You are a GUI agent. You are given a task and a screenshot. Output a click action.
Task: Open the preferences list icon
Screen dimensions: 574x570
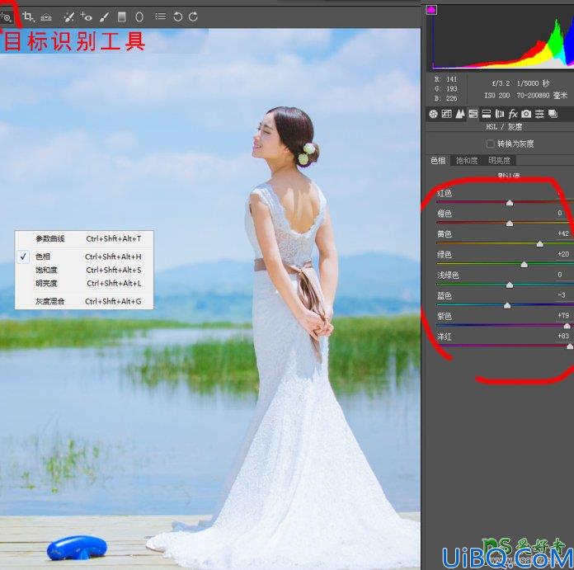[x=160, y=16]
